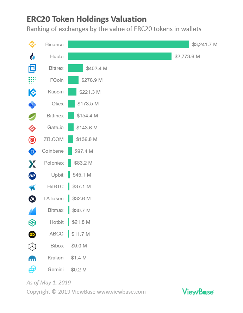243x313 pixels.
Task: Click the Gate.io red logo icon
Action: pos(32,128)
